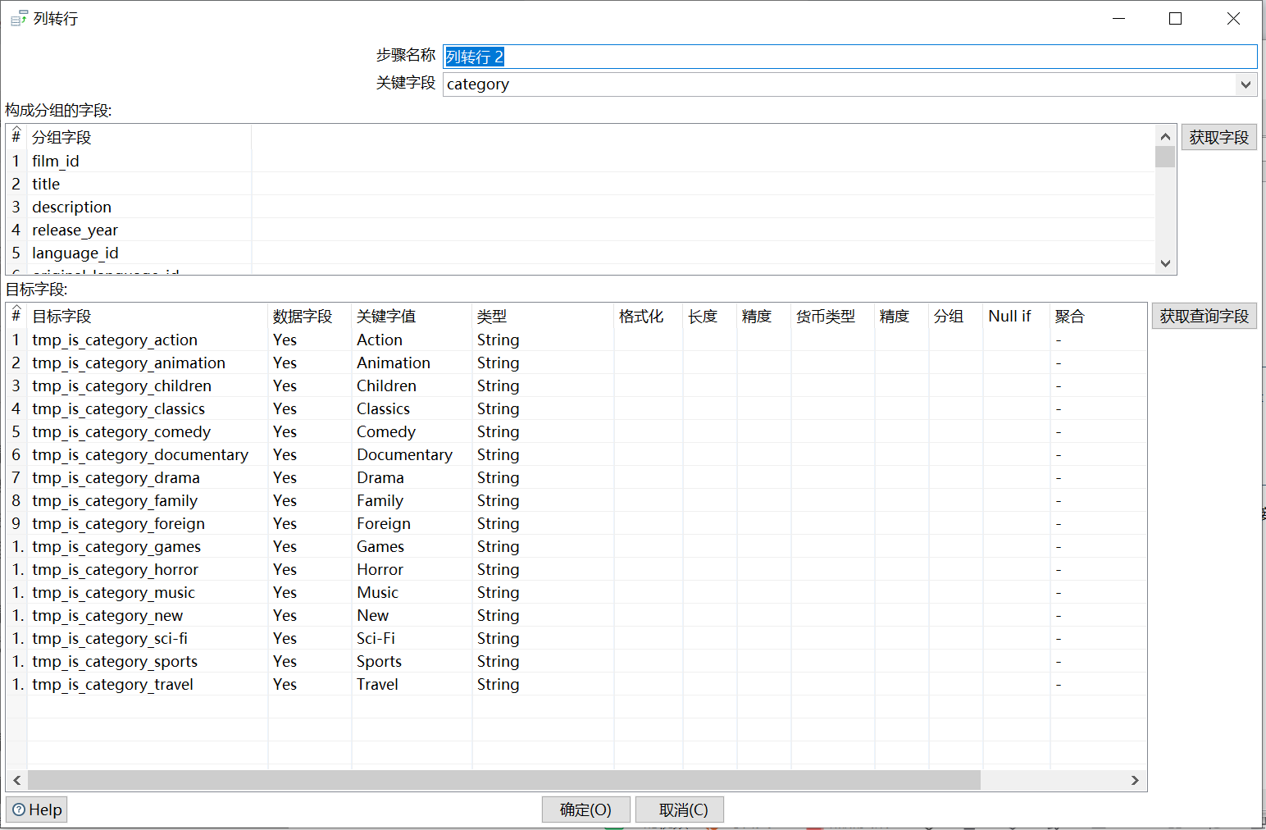Click the question mark icon on Help button
Screen dimensions: 1266x830
[x=17, y=809]
